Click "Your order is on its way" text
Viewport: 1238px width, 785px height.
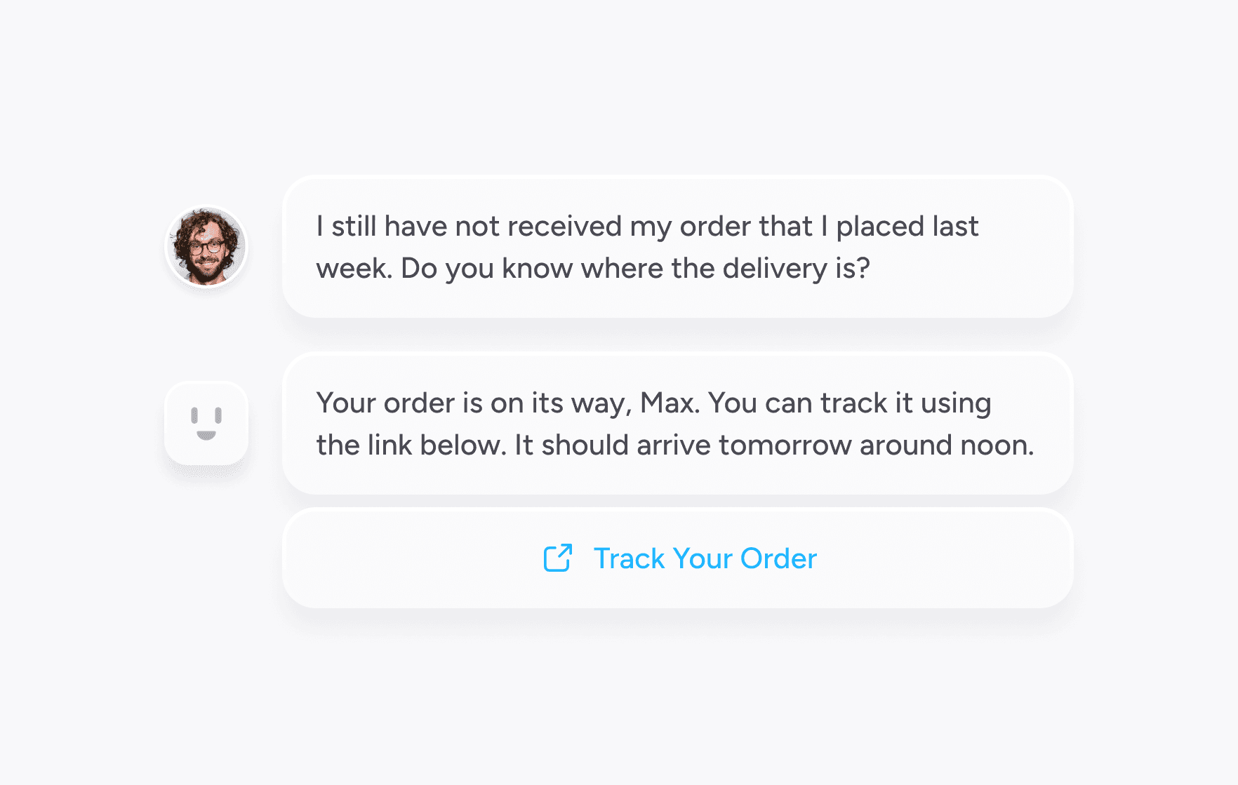pyautogui.click(x=474, y=403)
